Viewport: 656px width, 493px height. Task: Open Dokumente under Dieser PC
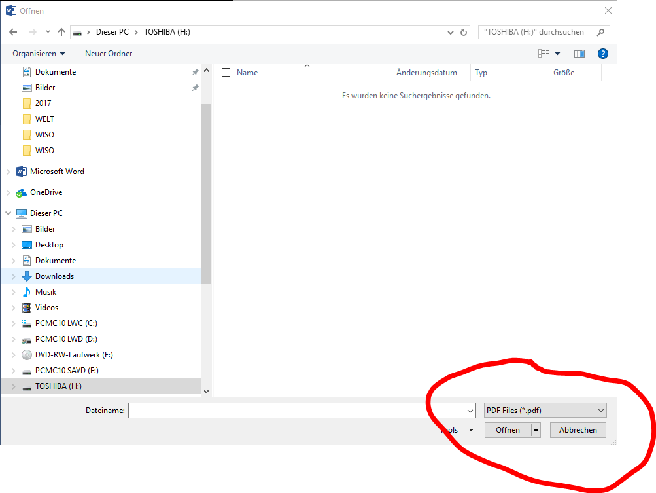pos(55,261)
